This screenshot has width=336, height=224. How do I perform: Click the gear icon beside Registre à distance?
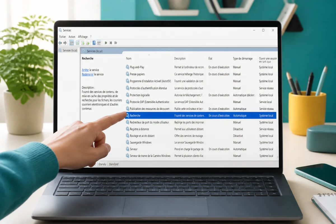pyautogui.click(x=127, y=129)
